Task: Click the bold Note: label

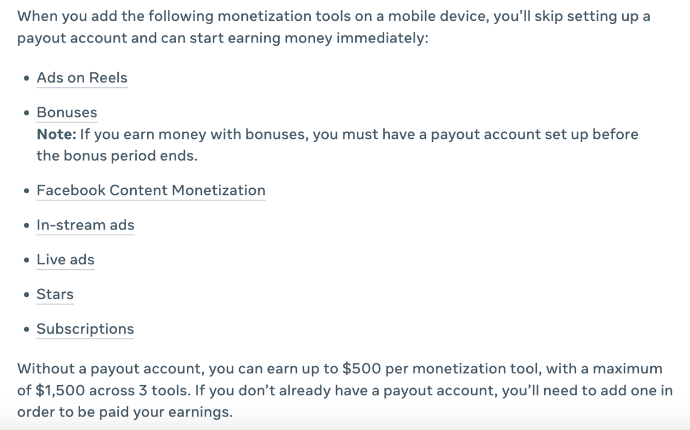Action: point(56,134)
